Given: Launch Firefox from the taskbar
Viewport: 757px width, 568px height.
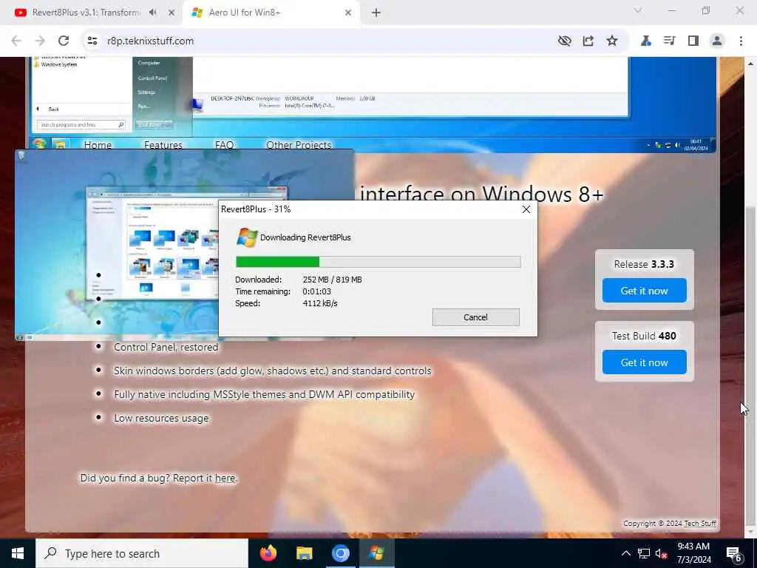Looking at the screenshot, I should [268, 553].
